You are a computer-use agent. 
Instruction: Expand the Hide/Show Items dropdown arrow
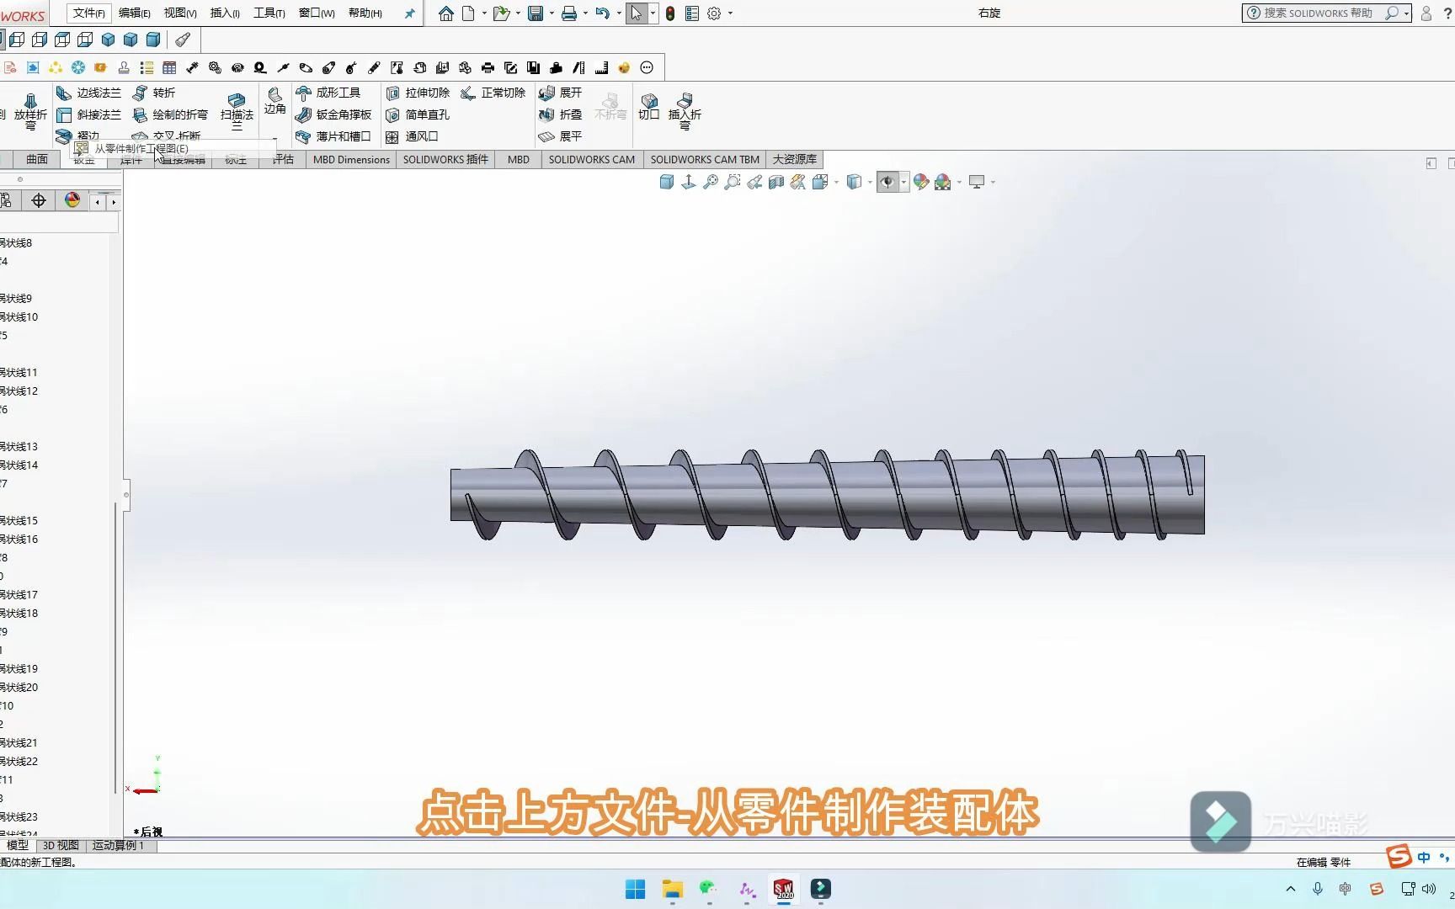904,182
